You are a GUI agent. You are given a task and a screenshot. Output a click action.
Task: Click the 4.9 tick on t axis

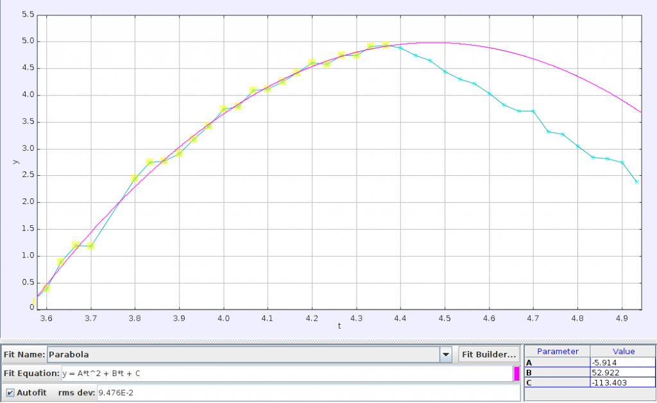pyautogui.click(x=622, y=318)
